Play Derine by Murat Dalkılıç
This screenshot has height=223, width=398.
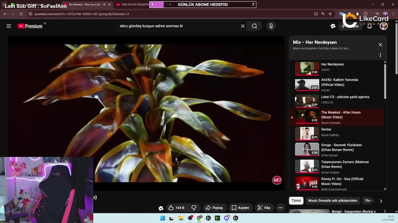click(x=336, y=133)
